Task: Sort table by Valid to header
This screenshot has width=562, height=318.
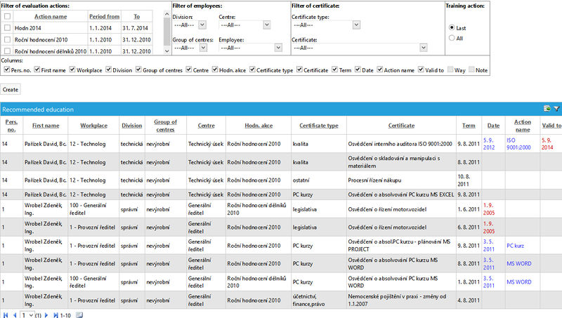Action: 551,126
